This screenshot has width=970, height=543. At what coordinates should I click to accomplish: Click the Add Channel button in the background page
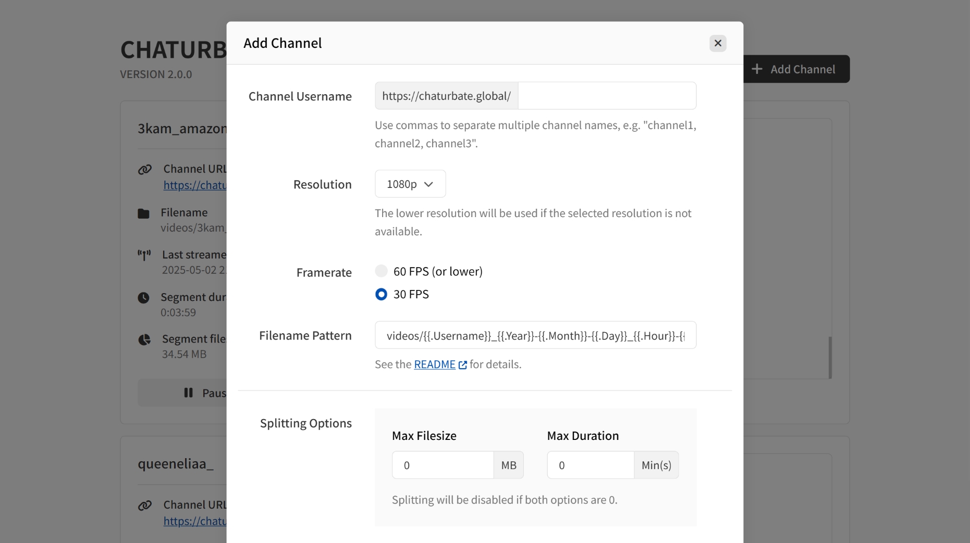pyautogui.click(x=796, y=69)
